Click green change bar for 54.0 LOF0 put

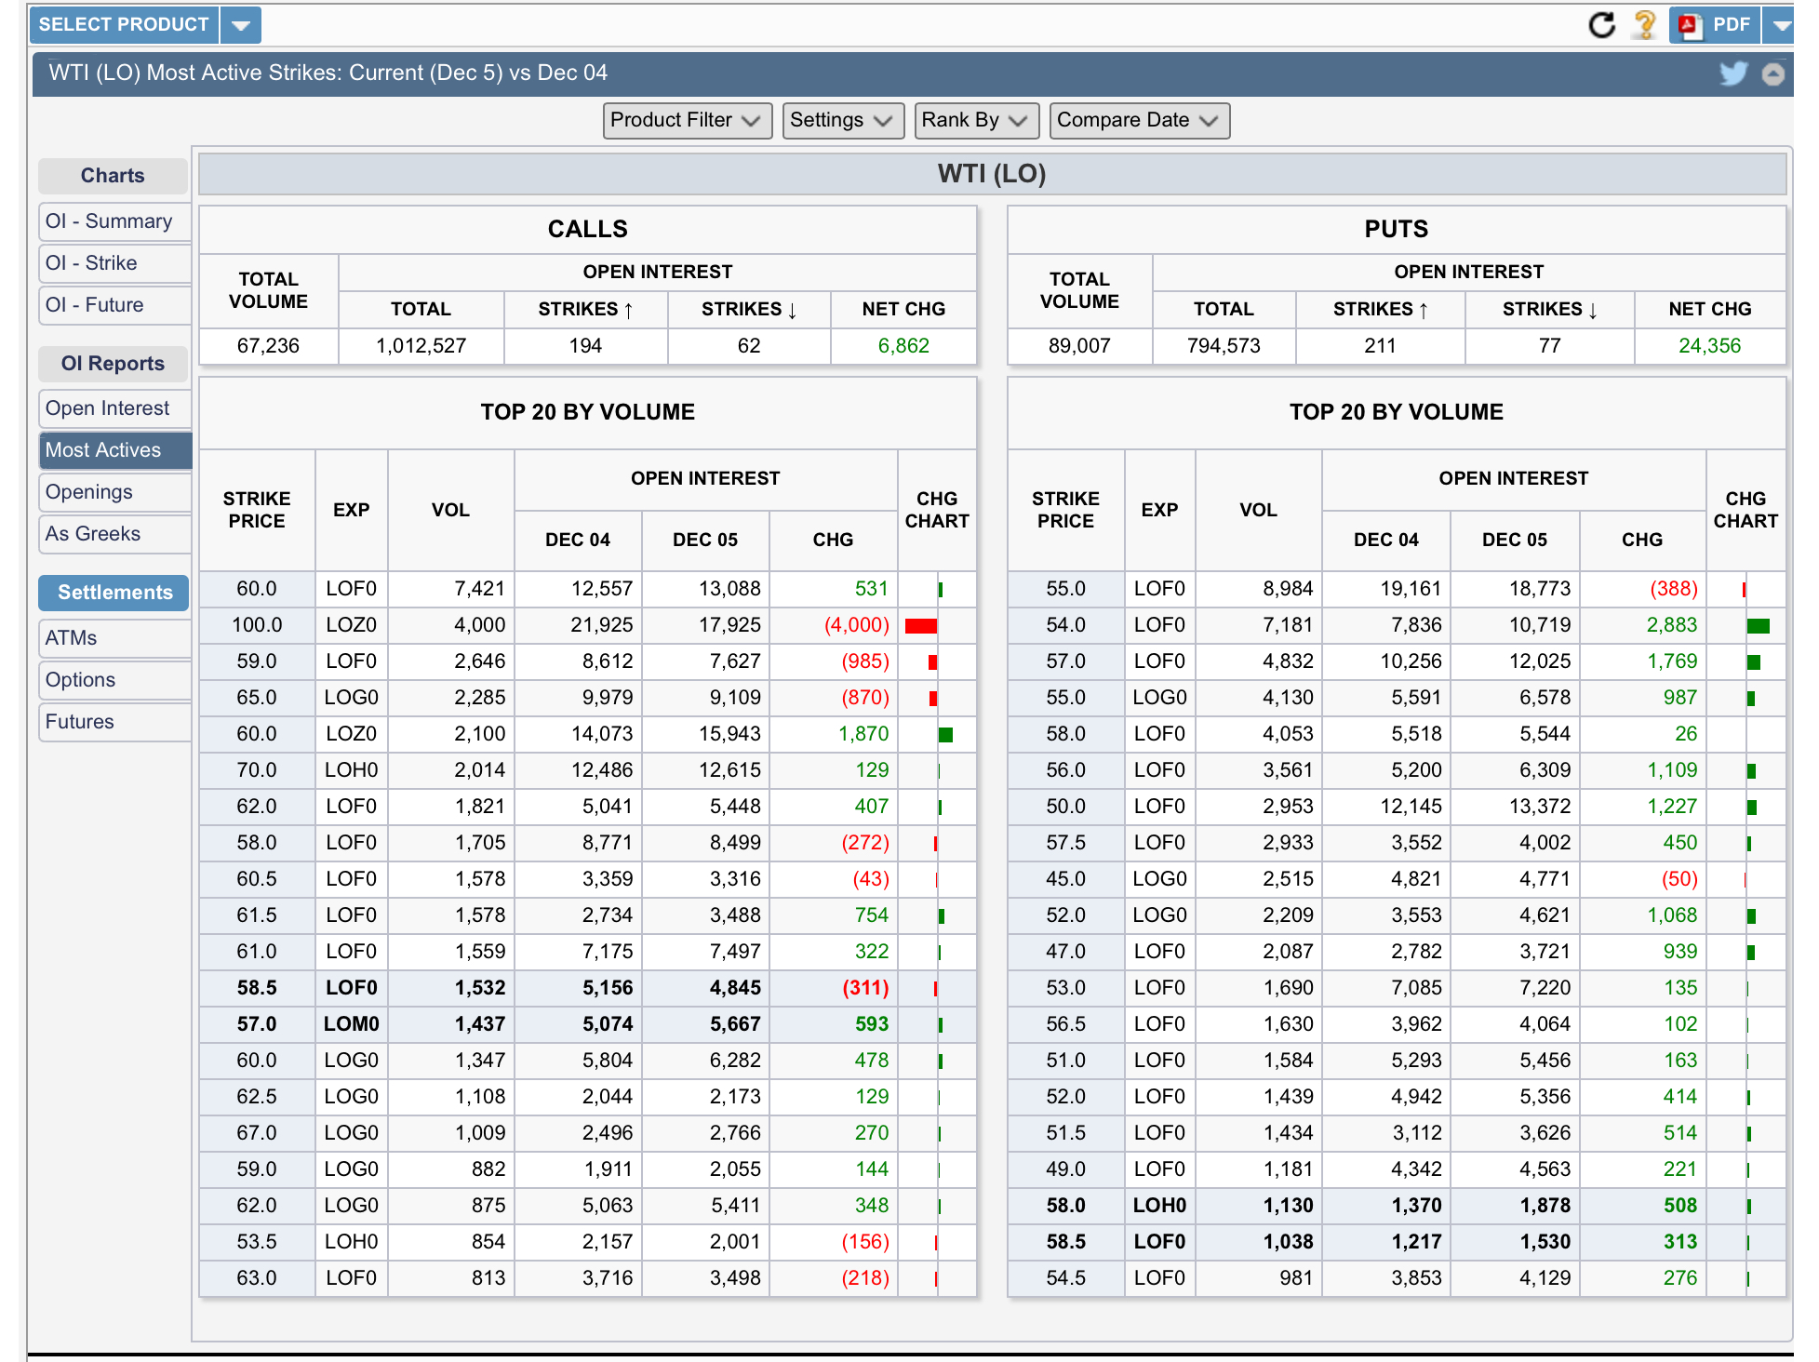[x=1758, y=626]
